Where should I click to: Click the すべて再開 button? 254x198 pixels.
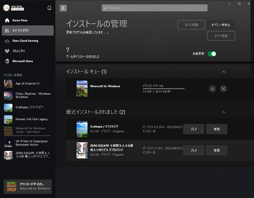(x=191, y=25)
